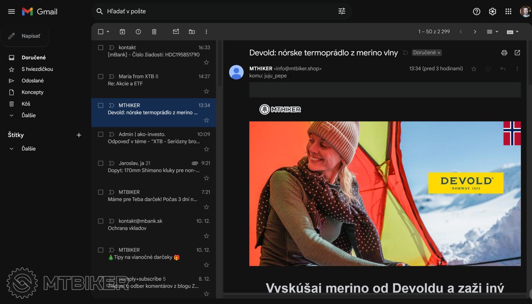Screen dimensions: 532x304
Task: Go to the S hviezdičkou folder
Action: click(37, 69)
